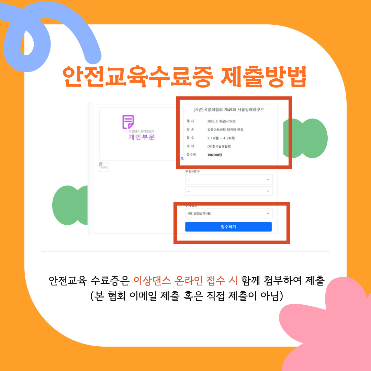Click the parenthetical note about email submission
The image size is (371, 371).
187,296
